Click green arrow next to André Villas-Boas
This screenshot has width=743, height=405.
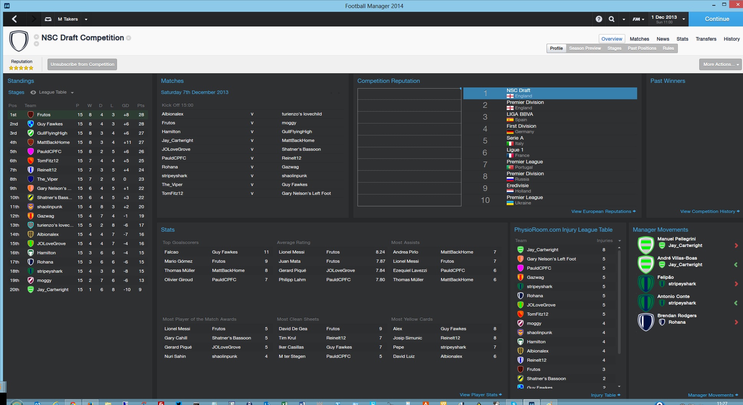pos(736,265)
